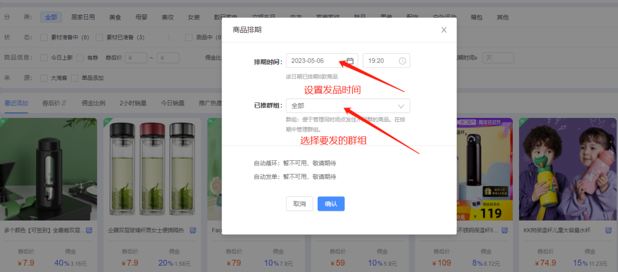618x272 pixels.
Task: Sort by 佣金比例 tab
Action: point(93,103)
